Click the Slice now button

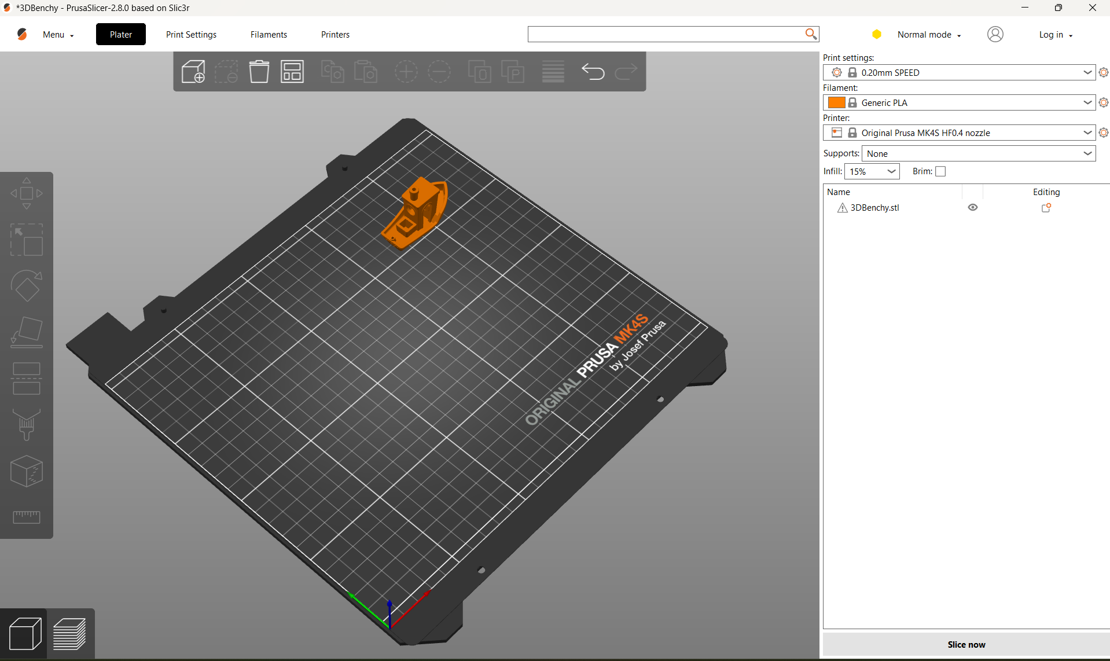point(966,644)
